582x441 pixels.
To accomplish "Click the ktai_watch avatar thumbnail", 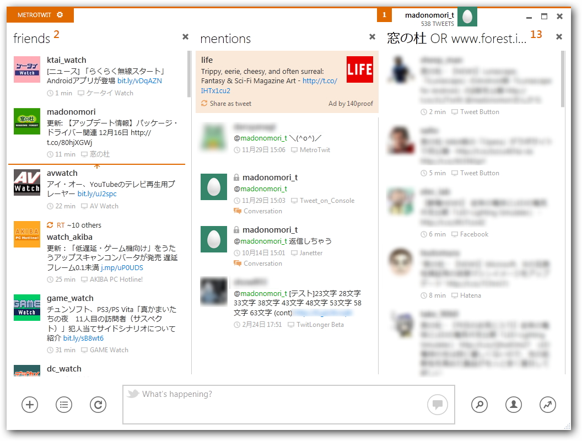I will pyautogui.click(x=26, y=70).
